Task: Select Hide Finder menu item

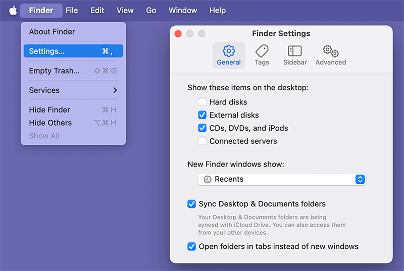Action: [x=73, y=110]
